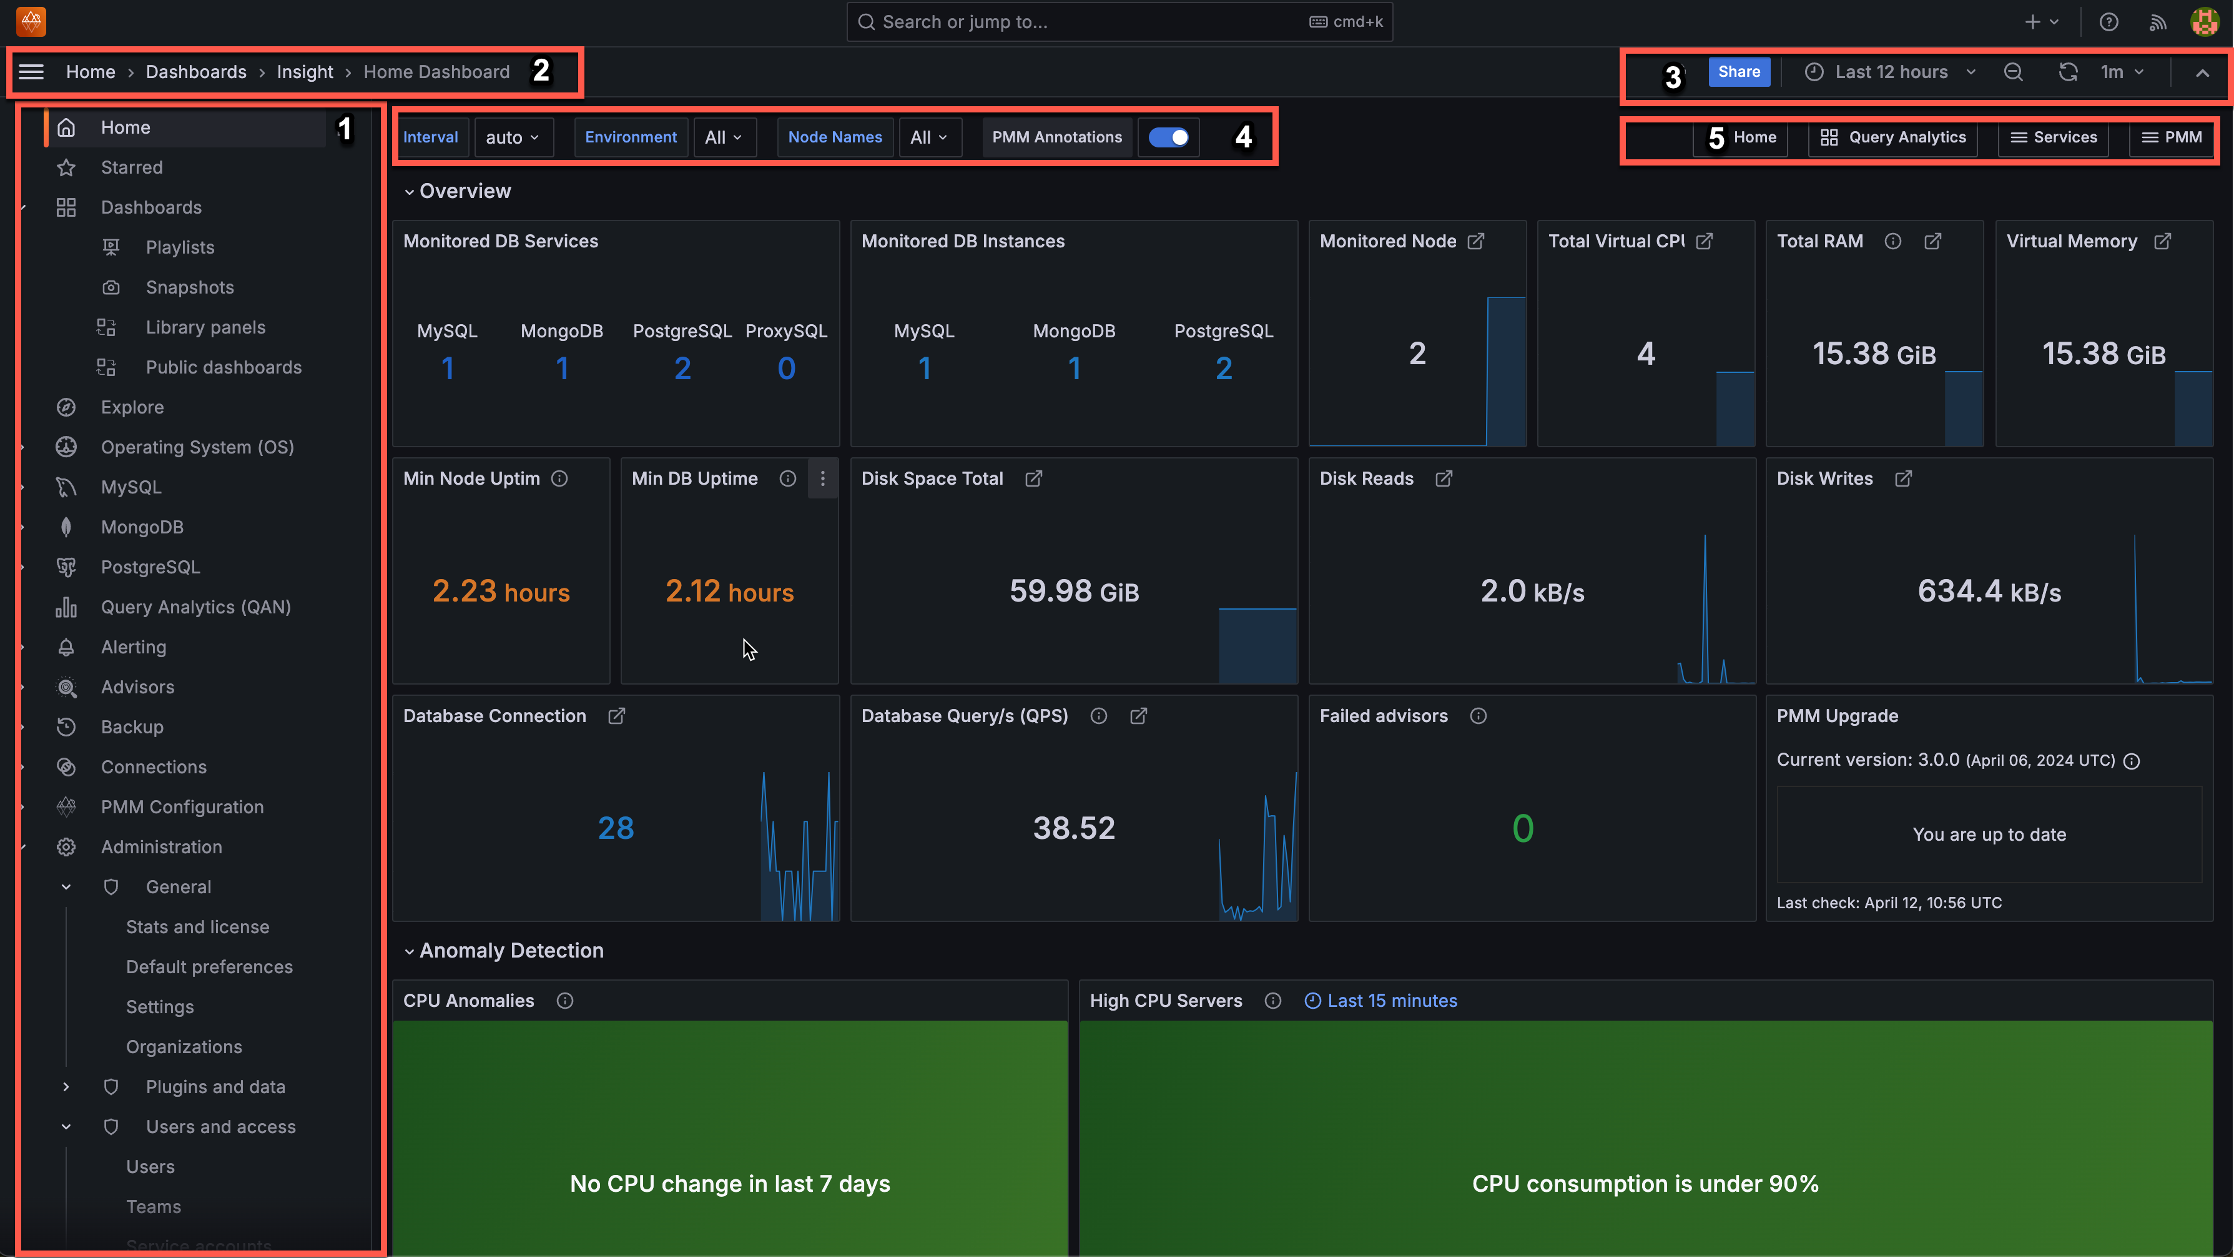Click the Search or jump to field

tap(1119, 22)
